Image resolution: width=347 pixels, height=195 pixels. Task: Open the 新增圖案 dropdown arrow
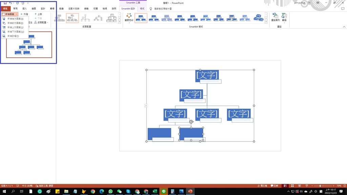[17, 14]
